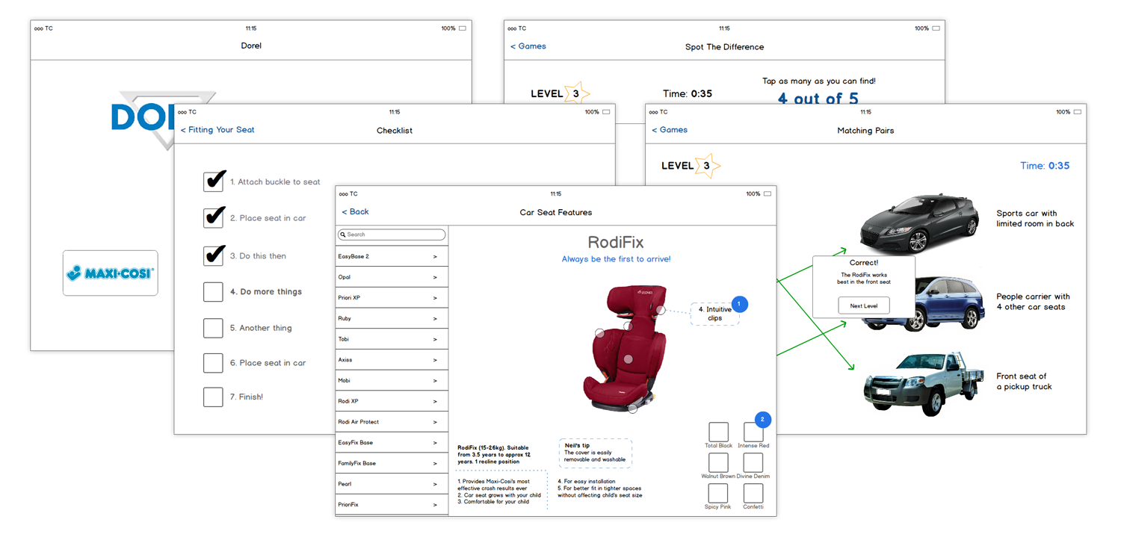Click the magnifier icon in the search box

pyautogui.click(x=342, y=235)
